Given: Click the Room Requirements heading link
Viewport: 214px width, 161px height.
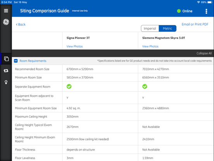Looking at the screenshot, I should coord(33,61).
